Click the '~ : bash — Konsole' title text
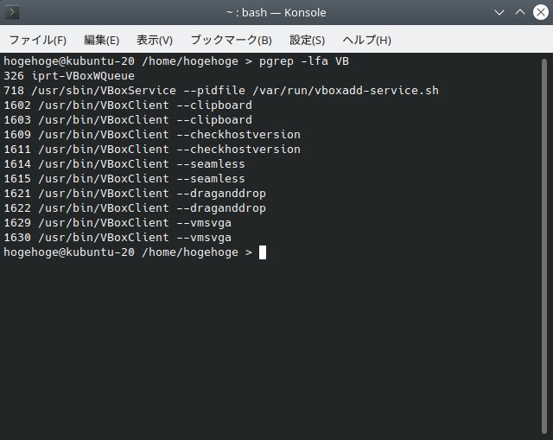 coord(276,13)
